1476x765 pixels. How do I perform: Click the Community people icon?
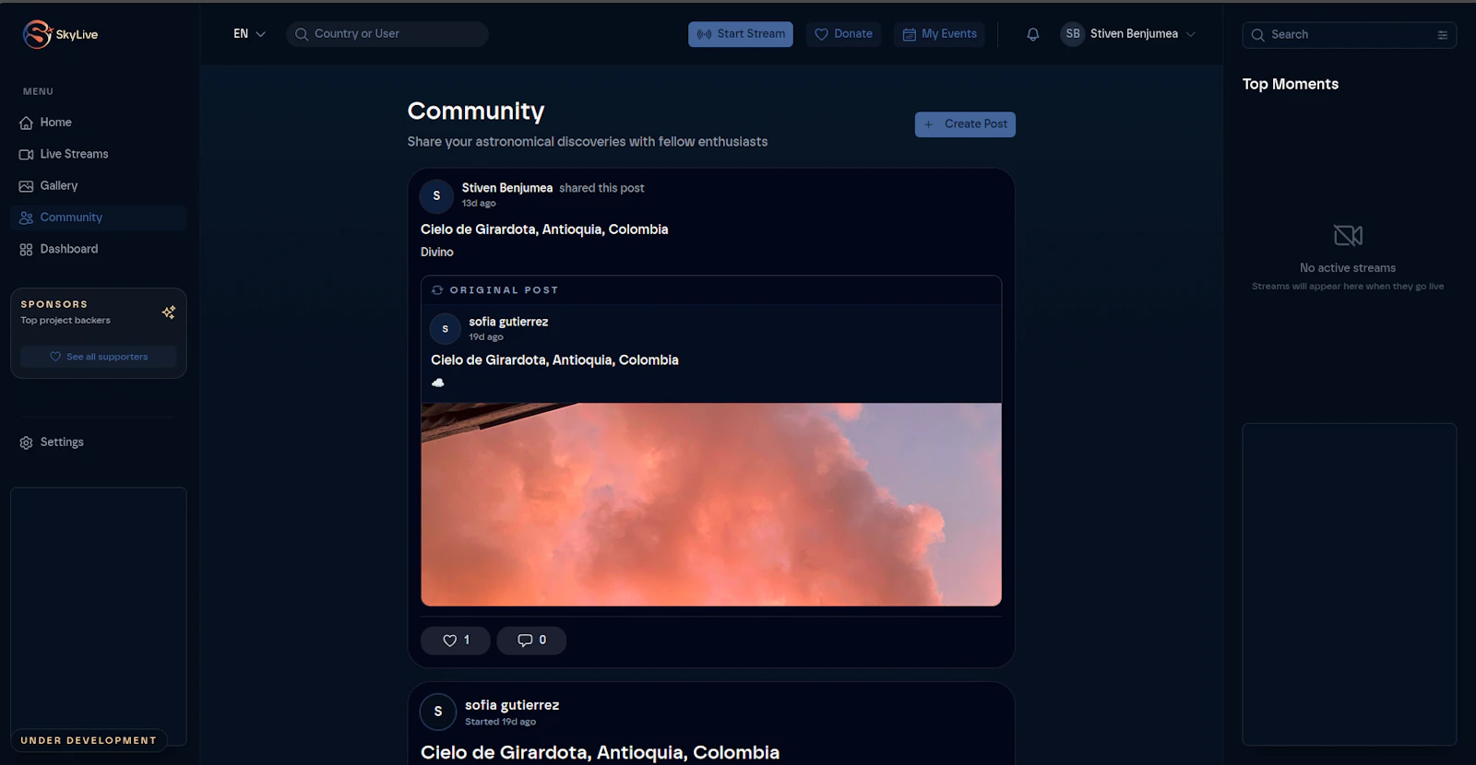26,218
